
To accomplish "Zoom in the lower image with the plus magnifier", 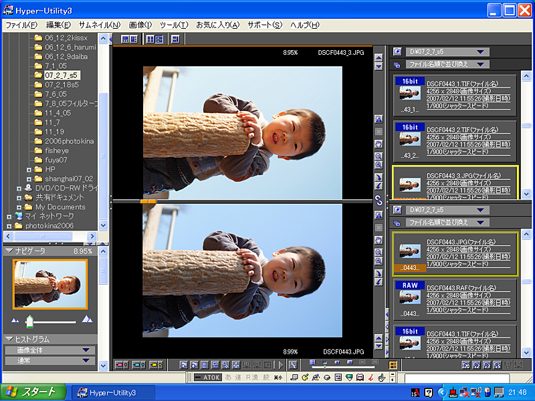I will [x=379, y=261].
